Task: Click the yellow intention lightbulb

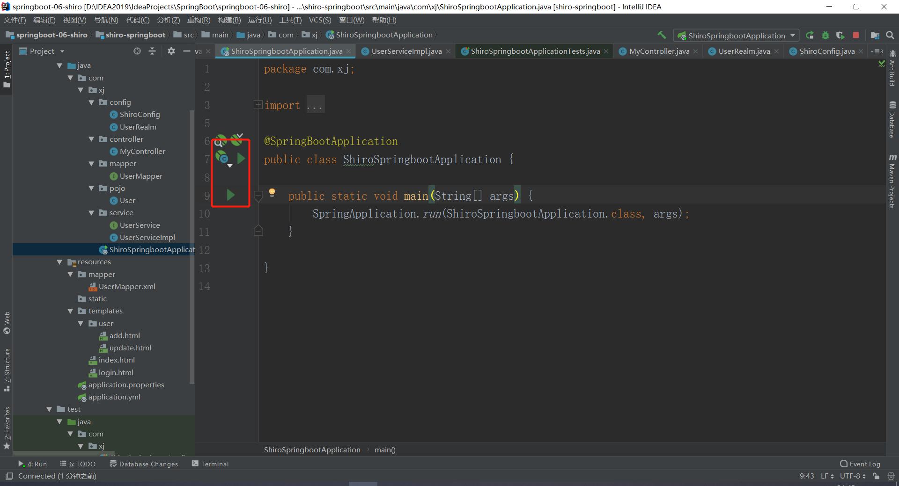Action: point(272,192)
